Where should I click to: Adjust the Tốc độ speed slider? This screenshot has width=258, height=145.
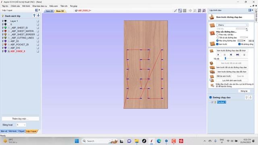pos(225,58)
